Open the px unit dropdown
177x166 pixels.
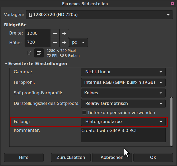[x=78, y=42]
